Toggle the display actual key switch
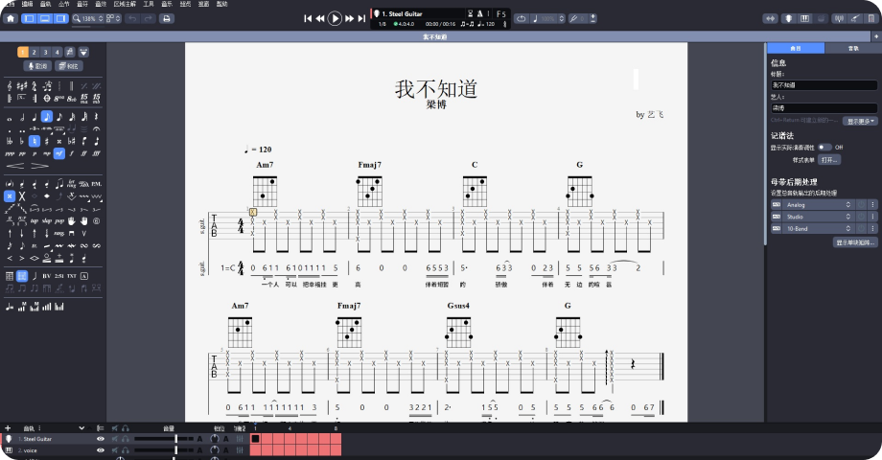882x460 pixels. [x=824, y=147]
